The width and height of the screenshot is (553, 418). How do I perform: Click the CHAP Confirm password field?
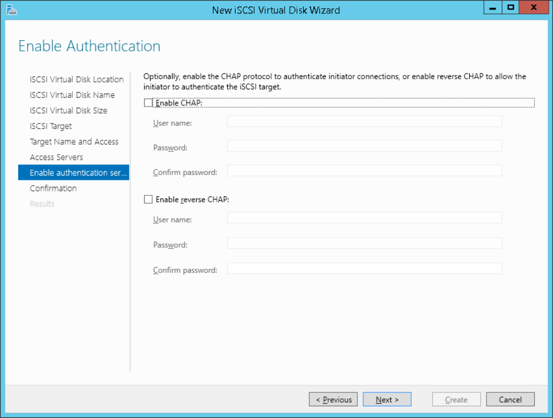tap(364, 171)
